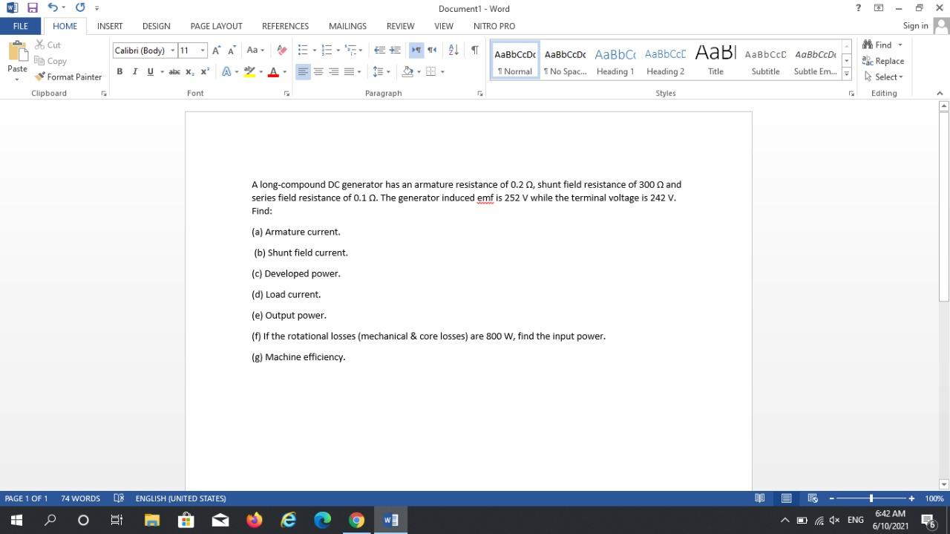Open the Select menu in Editing
The height and width of the screenshot is (534, 950).
pyautogui.click(x=885, y=76)
